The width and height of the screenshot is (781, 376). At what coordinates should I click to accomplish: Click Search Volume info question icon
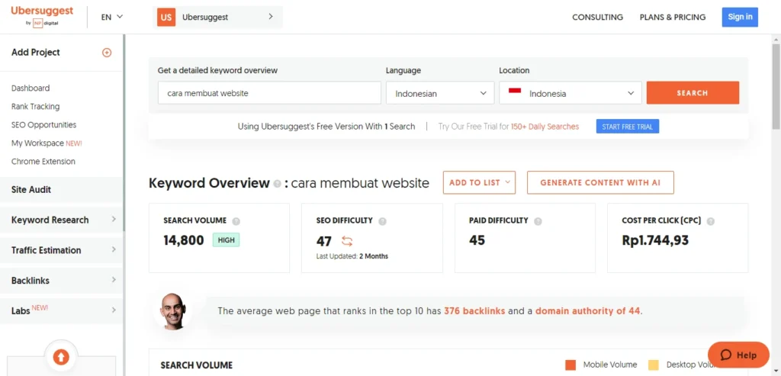(236, 221)
